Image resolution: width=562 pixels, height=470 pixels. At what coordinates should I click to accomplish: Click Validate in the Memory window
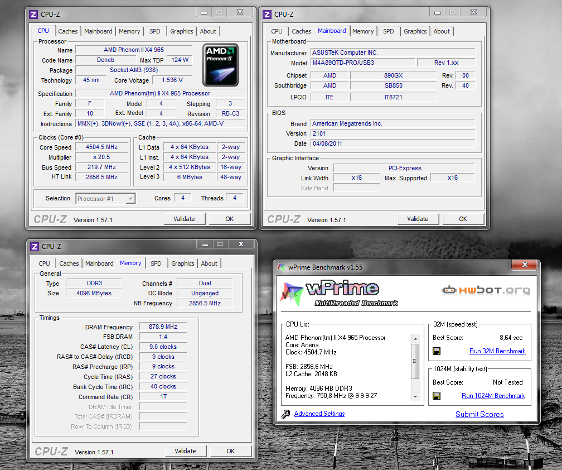[185, 451]
